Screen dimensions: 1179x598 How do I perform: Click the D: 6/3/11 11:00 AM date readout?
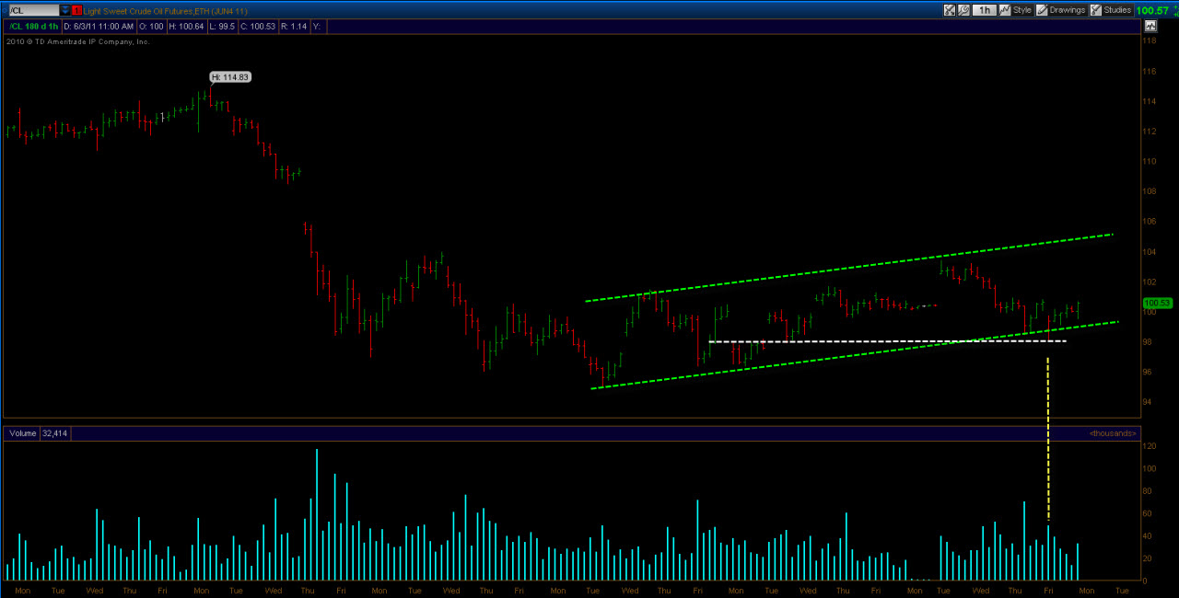99,27
